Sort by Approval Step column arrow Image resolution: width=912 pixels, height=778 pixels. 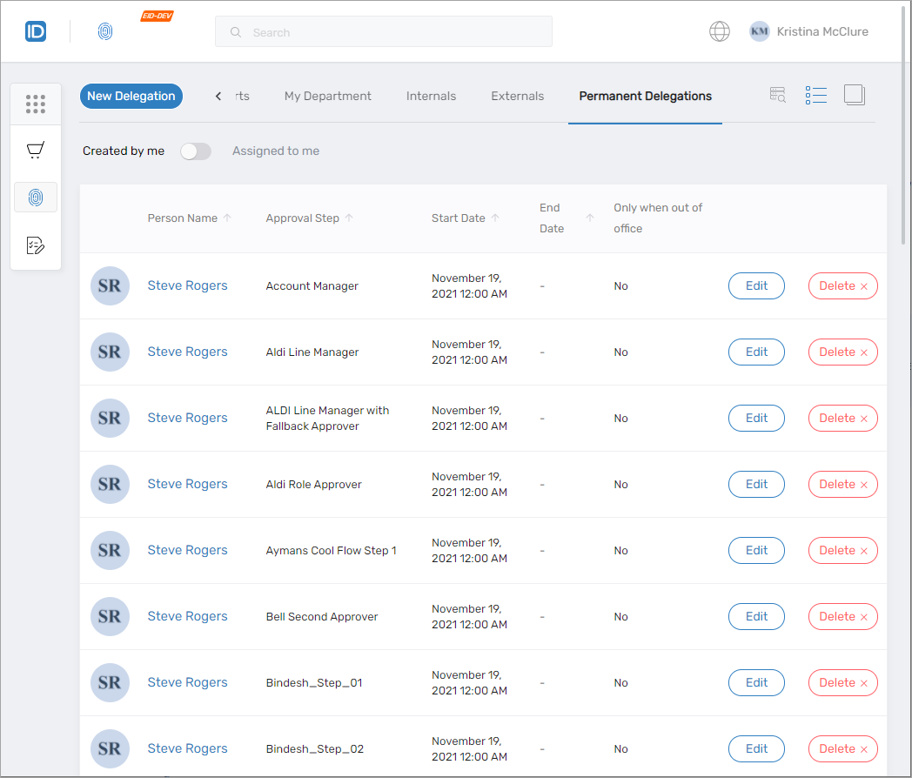point(349,218)
